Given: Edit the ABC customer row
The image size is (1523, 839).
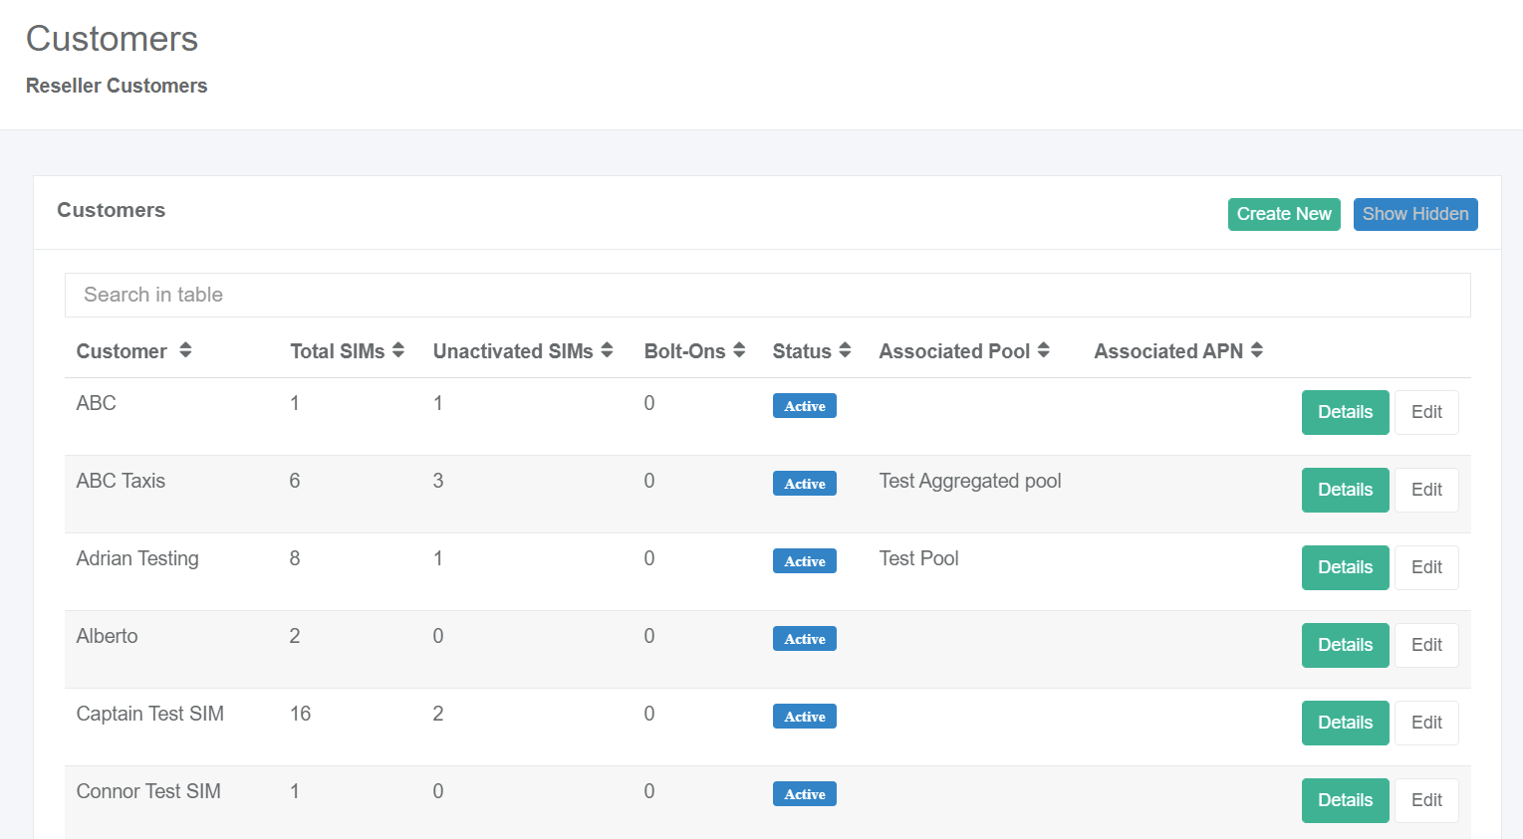Looking at the screenshot, I should [1426, 412].
